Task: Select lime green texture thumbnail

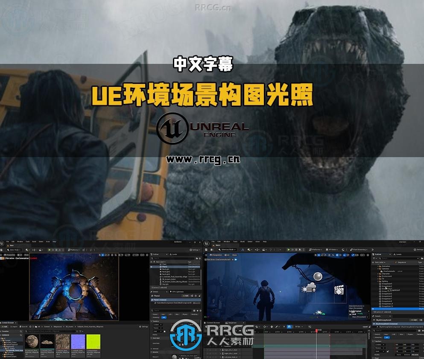Action: [93, 342]
